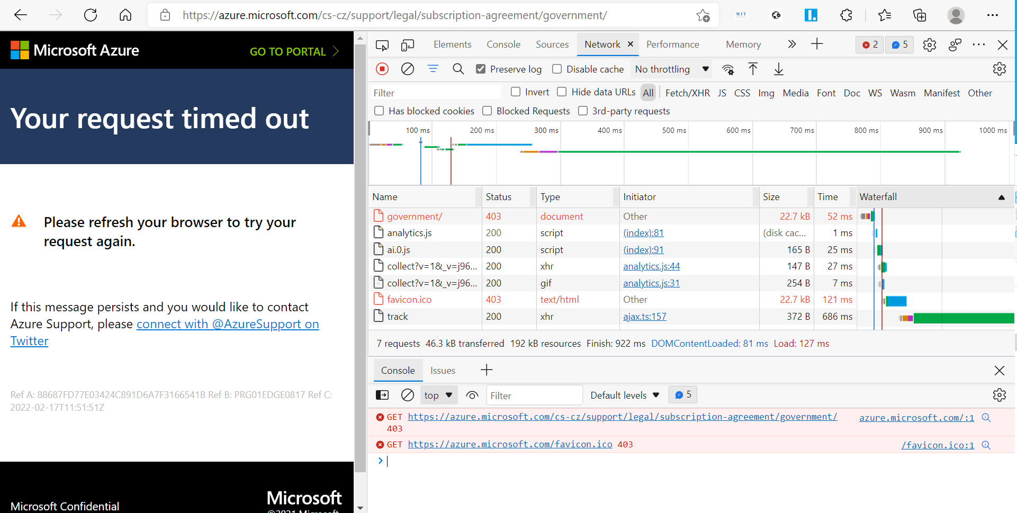
Task: Switch to Issues tab in drawer
Action: pos(443,371)
